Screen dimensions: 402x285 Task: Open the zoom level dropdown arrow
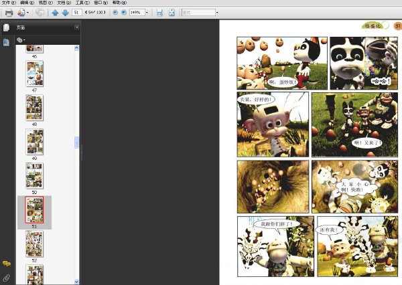tap(147, 12)
